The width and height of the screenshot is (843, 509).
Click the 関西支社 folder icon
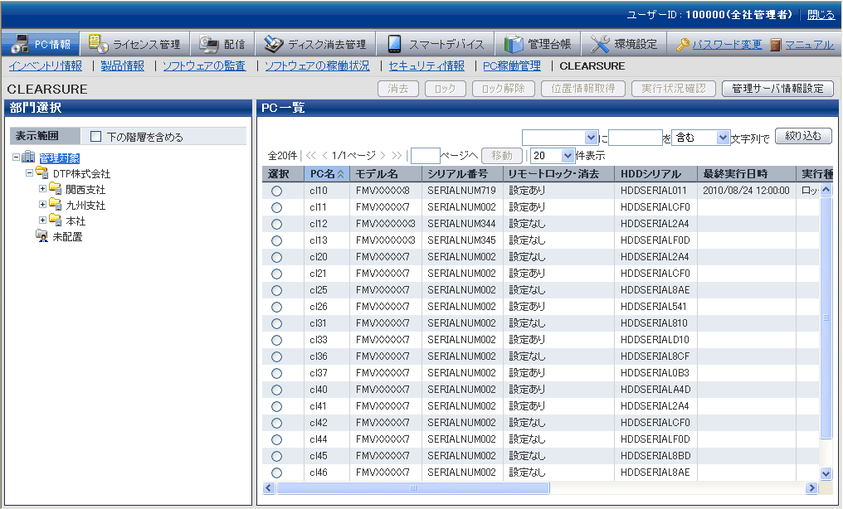(x=55, y=188)
